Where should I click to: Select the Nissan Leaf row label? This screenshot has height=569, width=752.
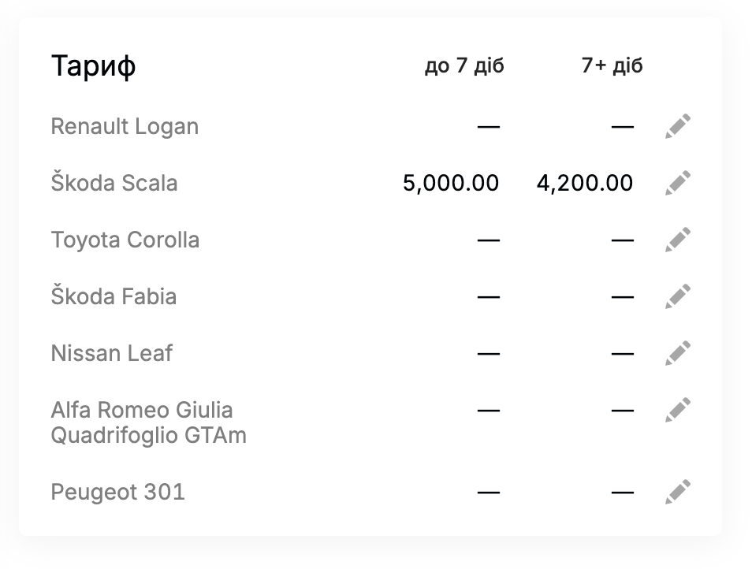coord(111,353)
